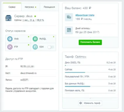124x112 pixels.
Task: Click the Почтовая квота, ГБ label
Action: pyautogui.click(x=75, y=90)
